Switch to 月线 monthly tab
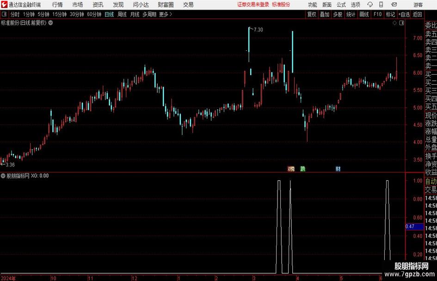Viewport: 437px width, 281px height. pyautogui.click(x=135, y=14)
